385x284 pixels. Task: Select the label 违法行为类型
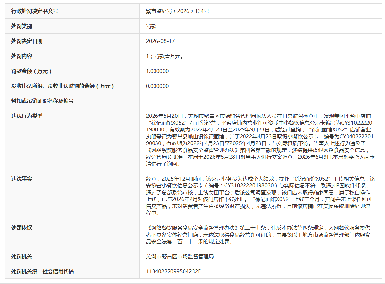(27, 116)
